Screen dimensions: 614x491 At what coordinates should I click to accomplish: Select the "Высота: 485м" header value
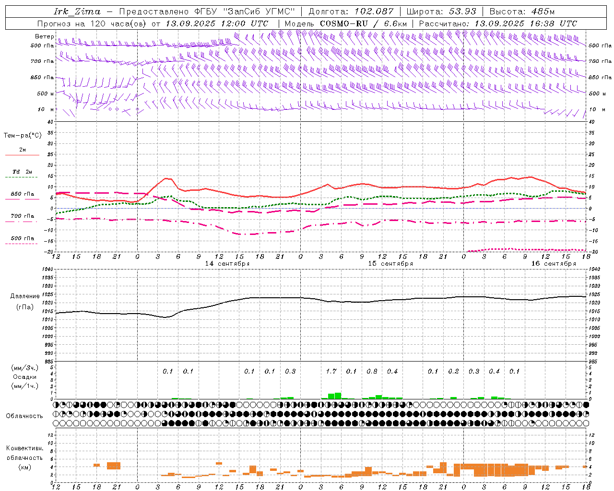click(522, 12)
